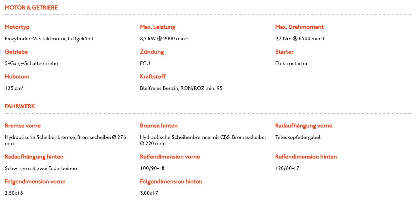
Task: Select the Getriebe heading
Action: 16,52
